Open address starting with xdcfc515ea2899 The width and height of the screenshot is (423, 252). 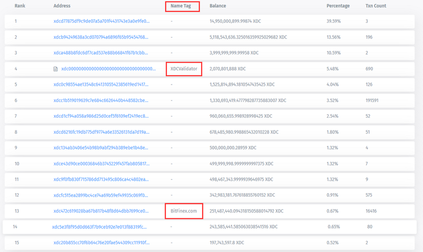(x=101, y=195)
